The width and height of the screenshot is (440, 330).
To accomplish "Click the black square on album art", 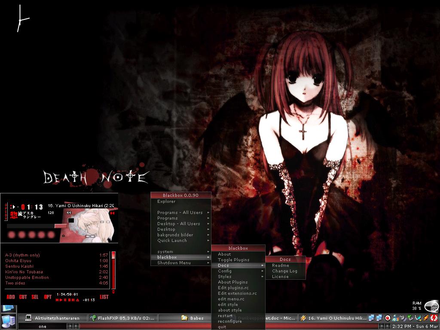I will [71, 220].
